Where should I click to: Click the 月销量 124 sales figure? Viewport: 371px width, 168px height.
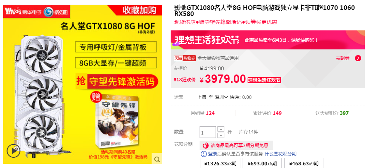point(203,113)
